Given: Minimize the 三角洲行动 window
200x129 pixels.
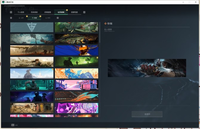Looking at the screenshot, I should (x=183, y=2).
